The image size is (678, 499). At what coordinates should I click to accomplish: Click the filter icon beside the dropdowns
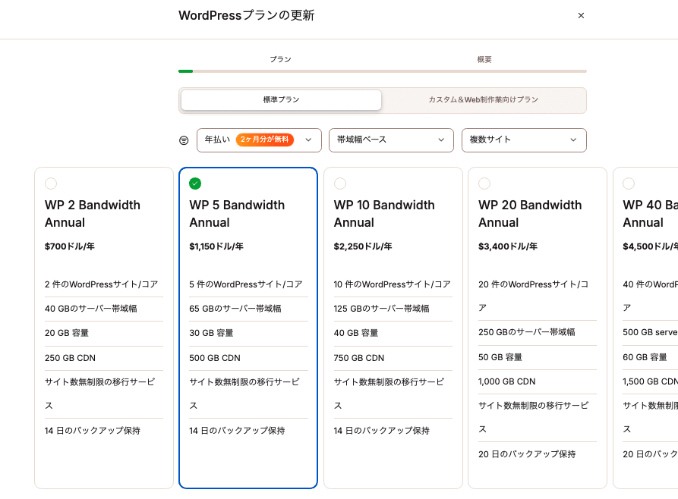coord(182,140)
